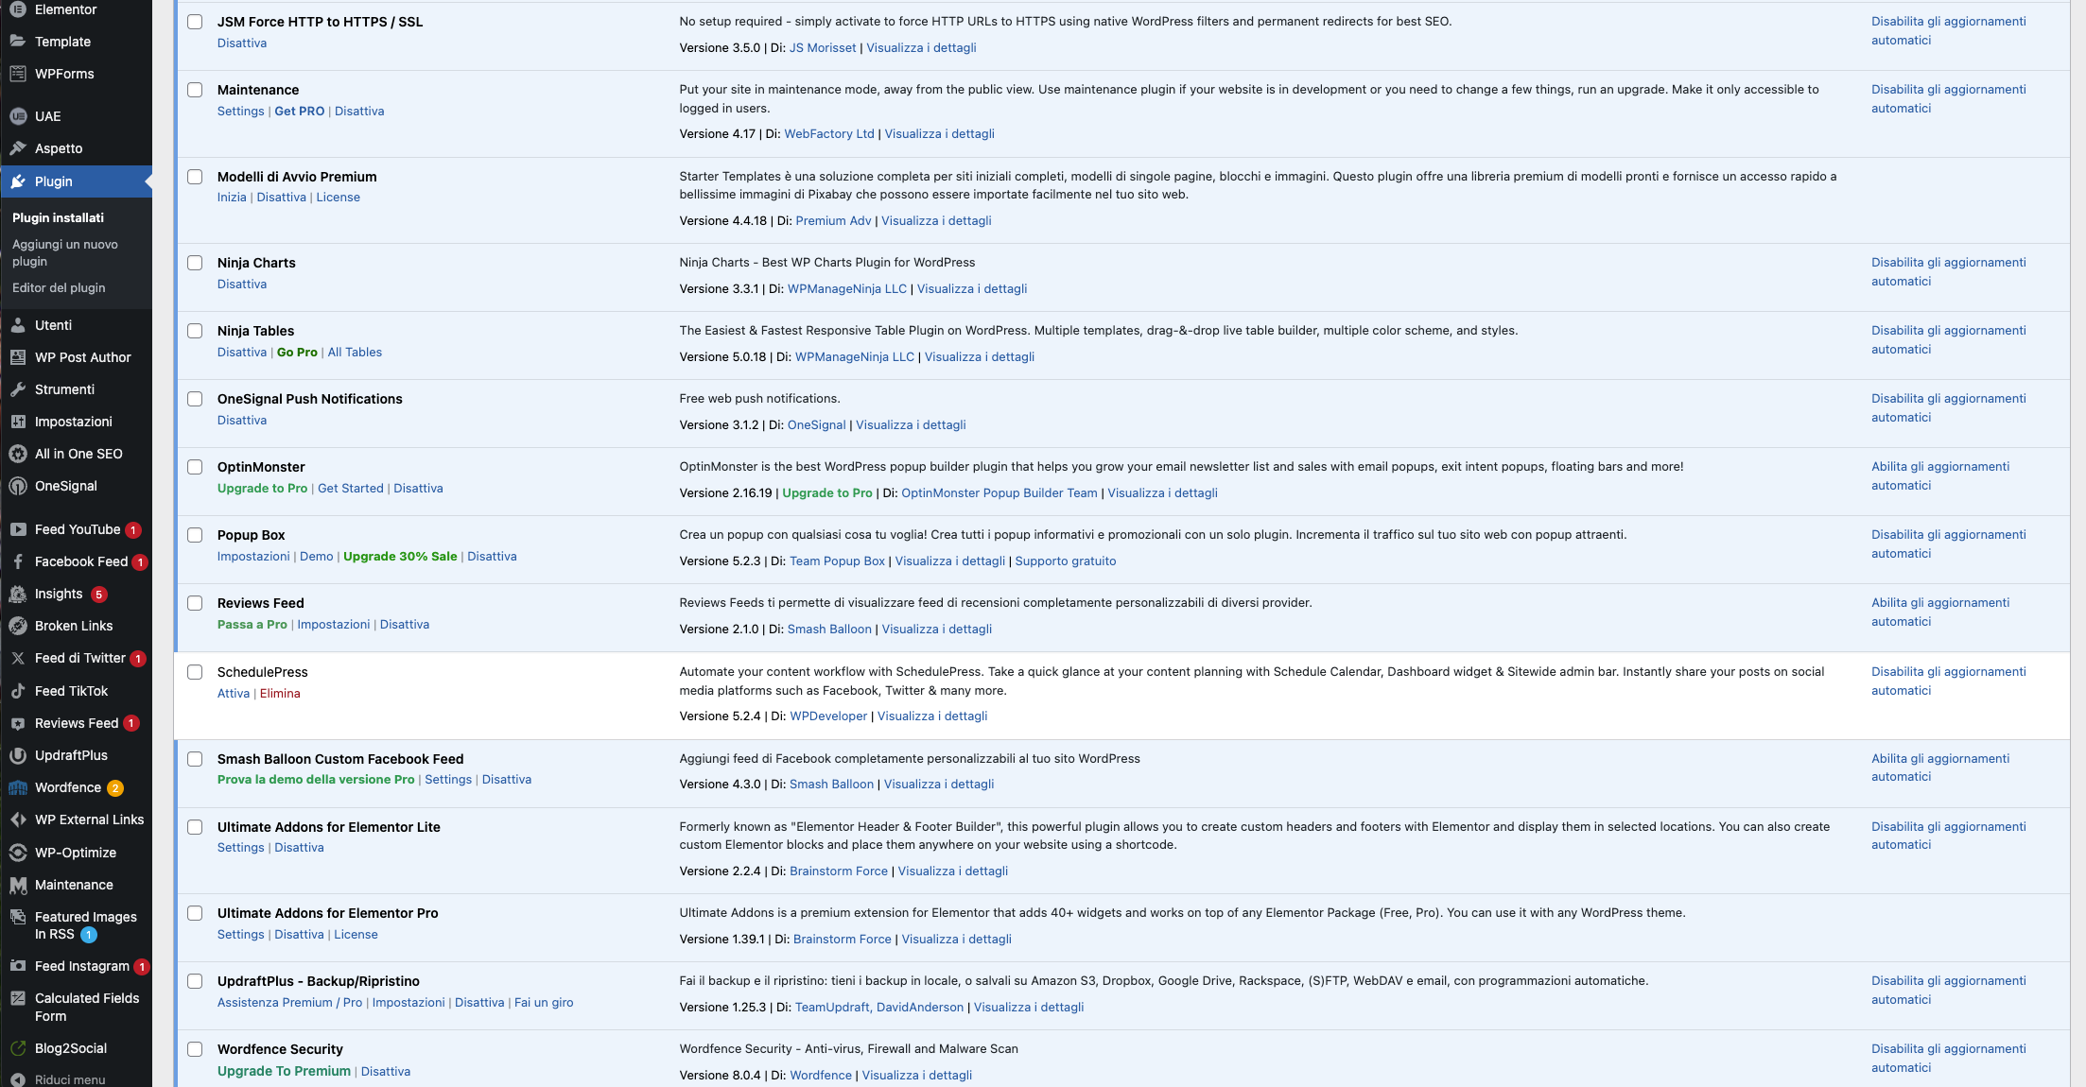This screenshot has width=2086, height=1087.
Task: Open Inizia link for Modelli di Avvio
Action: [x=232, y=197]
